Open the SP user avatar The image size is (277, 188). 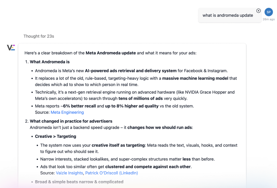pos(269,12)
